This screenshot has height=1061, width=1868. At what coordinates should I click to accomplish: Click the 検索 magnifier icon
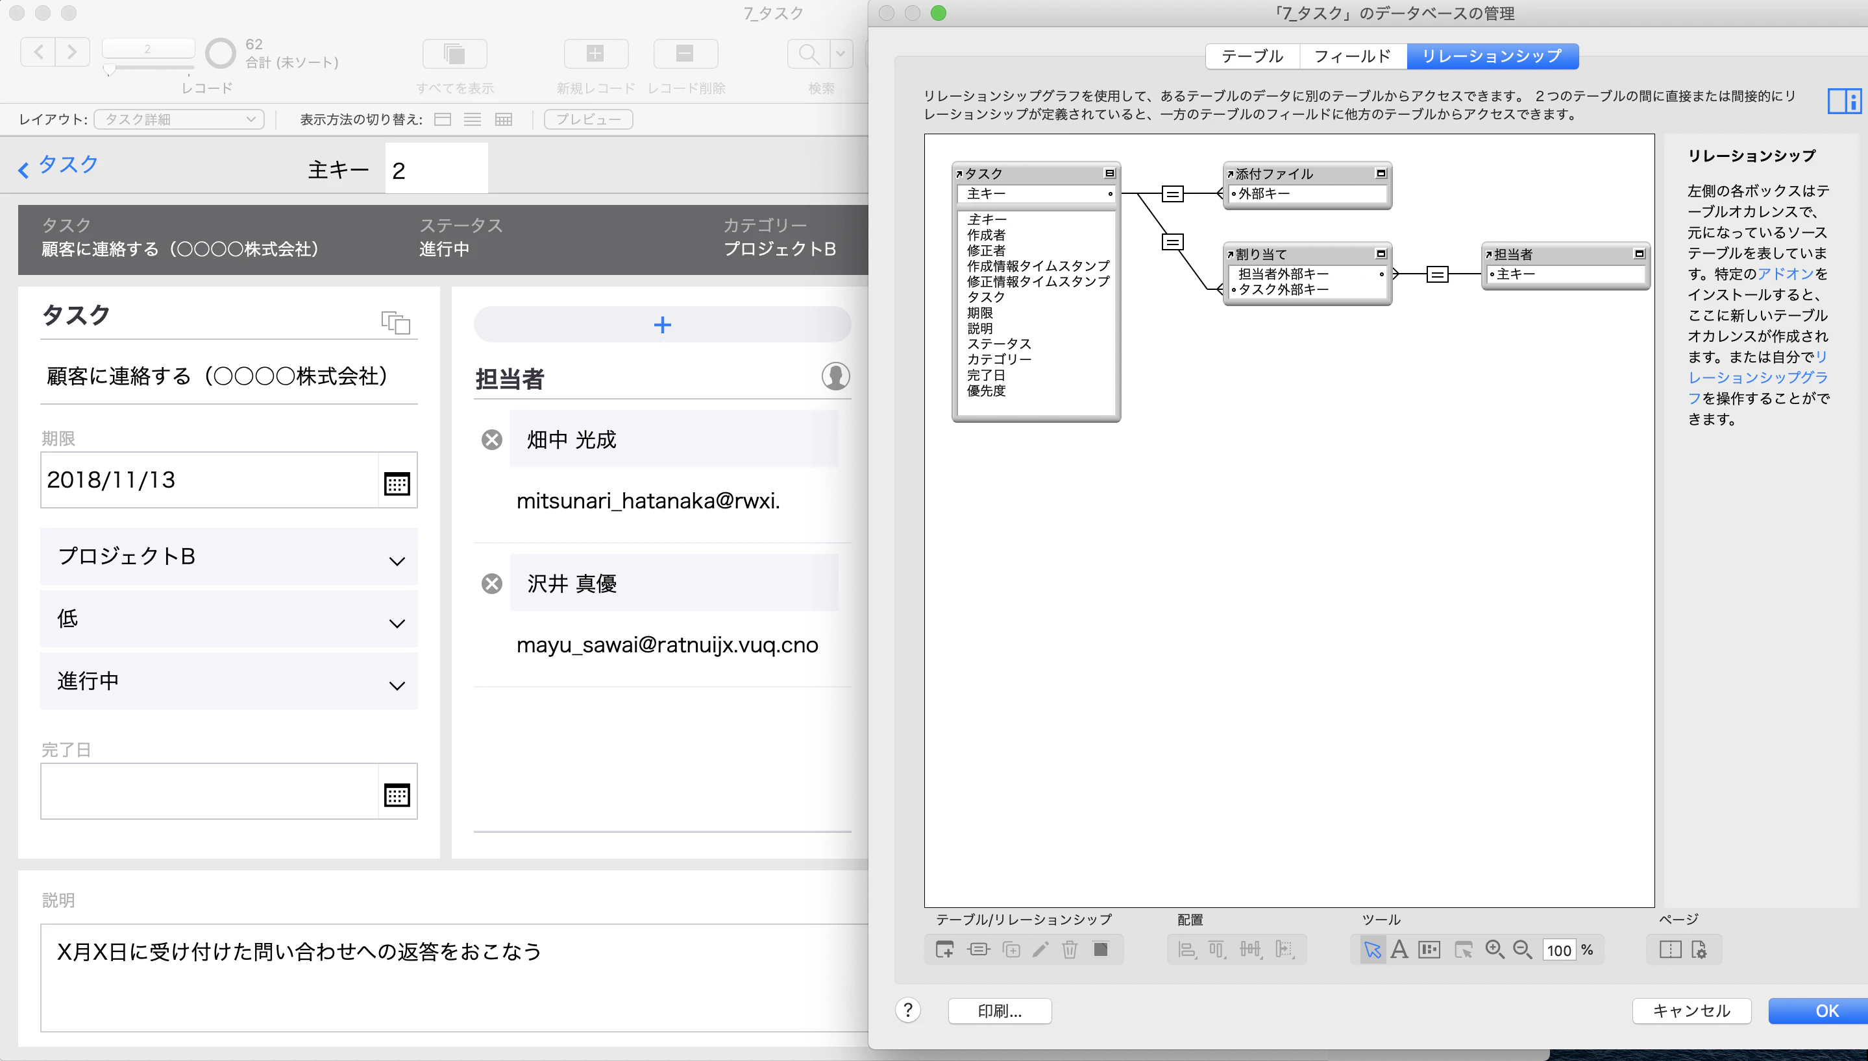(809, 53)
